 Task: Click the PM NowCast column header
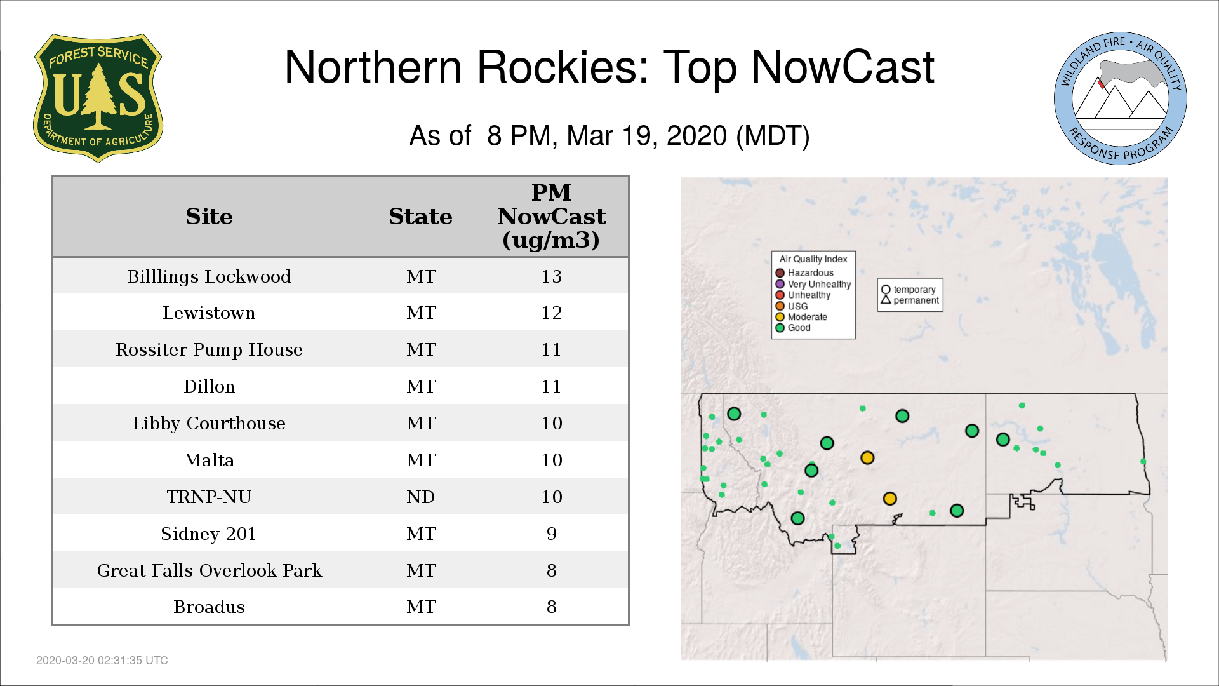pyautogui.click(x=551, y=217)
